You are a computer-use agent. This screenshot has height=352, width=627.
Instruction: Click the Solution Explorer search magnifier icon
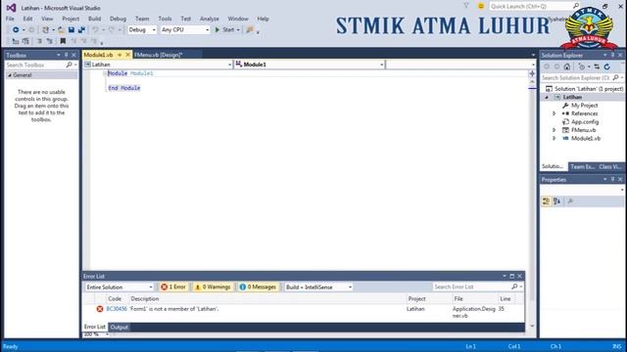pos(615,78)
